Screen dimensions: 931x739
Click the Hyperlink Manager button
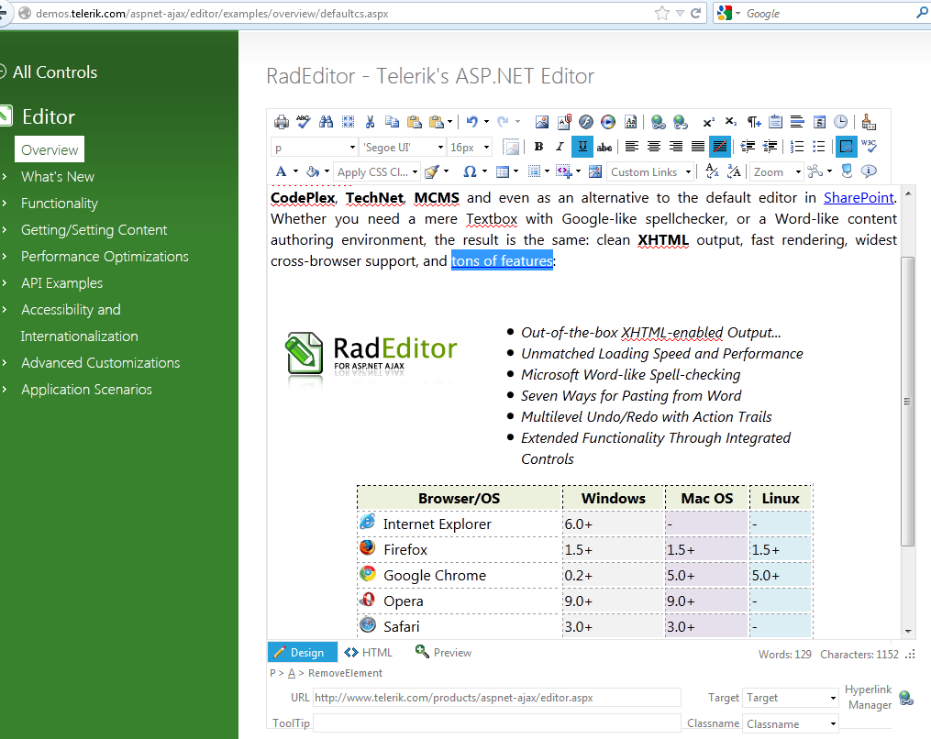coord(878,698)
